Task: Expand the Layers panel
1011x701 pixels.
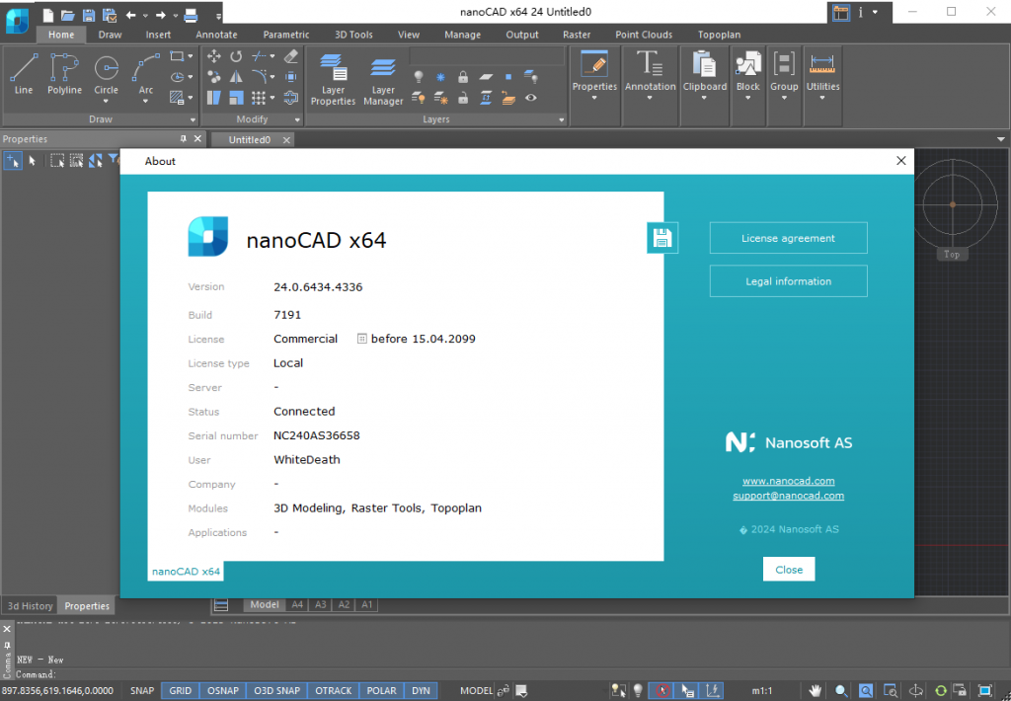Action: tap(561, 119)
